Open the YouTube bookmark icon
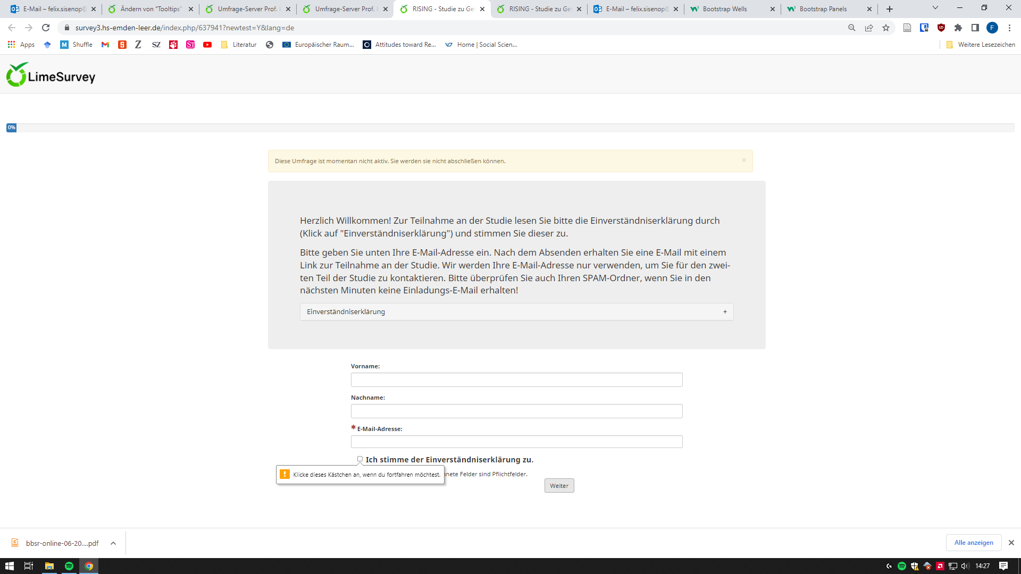Image resolution: width=1021 pixels, height=574 pixels. tap(207, 45)
